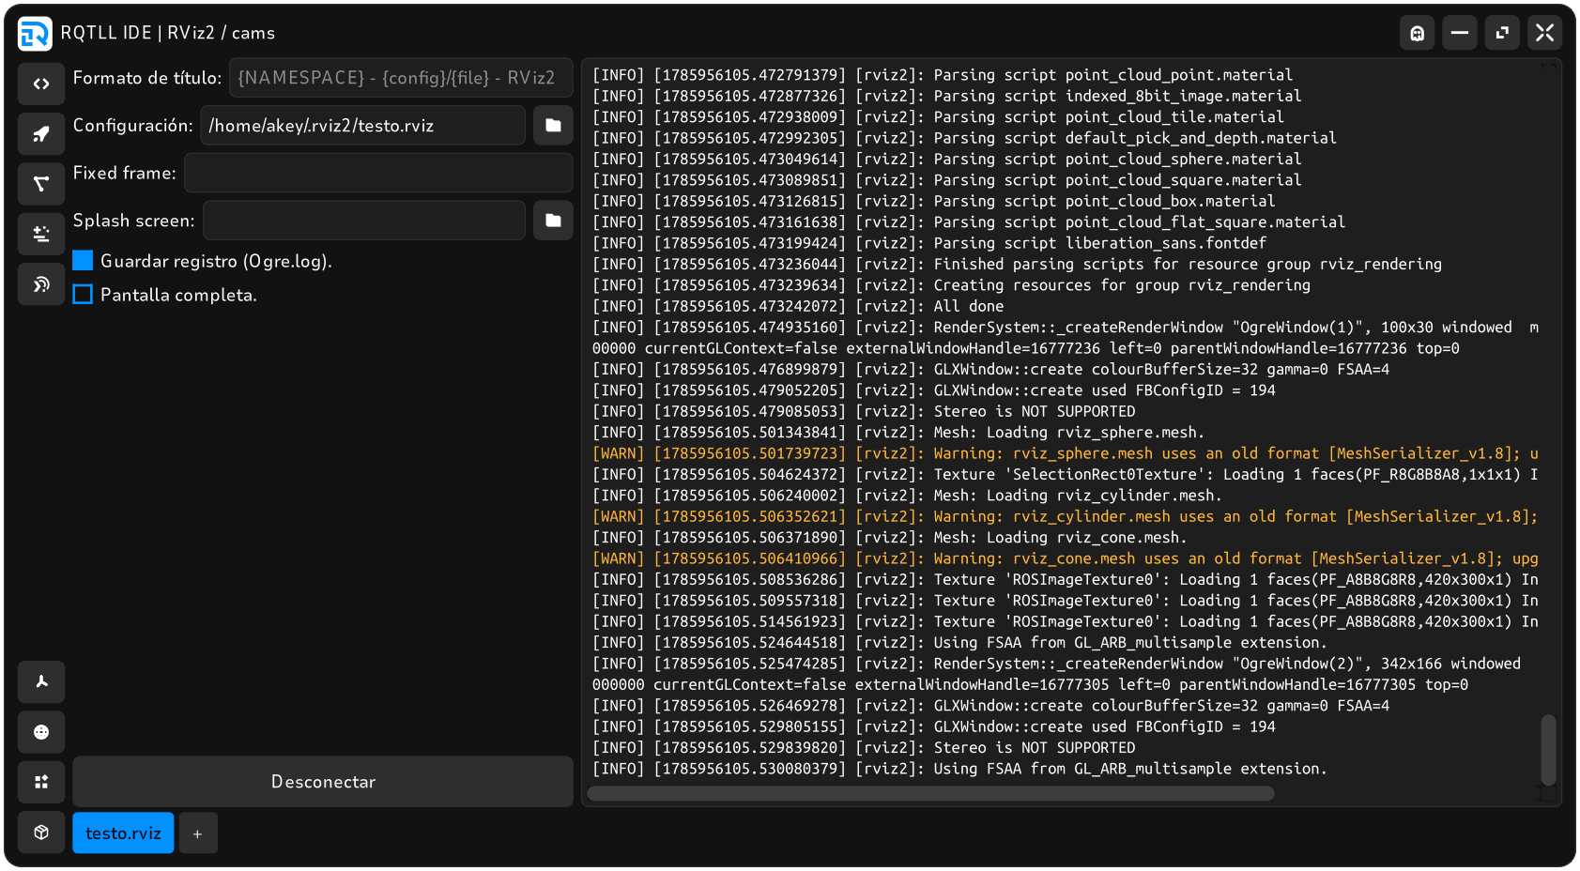Edit the Formato de título field
1580x871 pixels.
click(401, 78)
